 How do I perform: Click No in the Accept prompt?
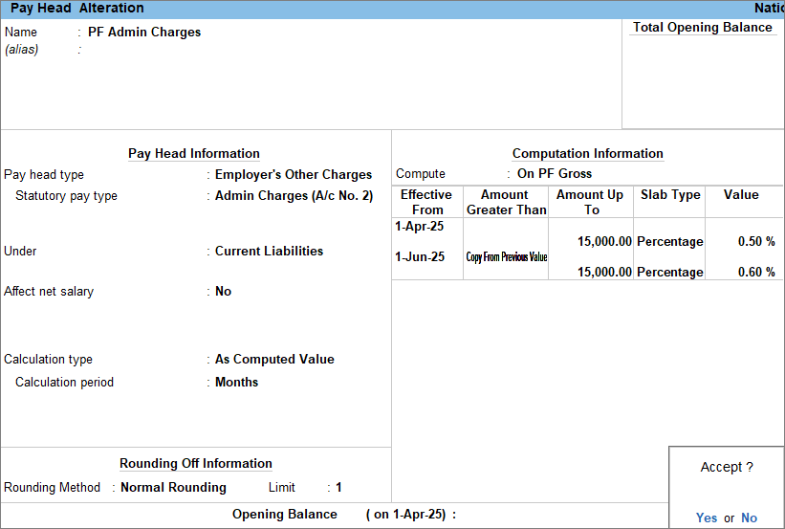749,518
